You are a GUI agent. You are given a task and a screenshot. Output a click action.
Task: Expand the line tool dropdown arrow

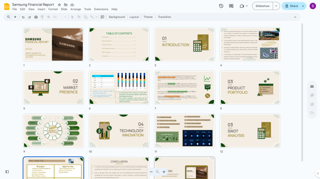[96, 17]
